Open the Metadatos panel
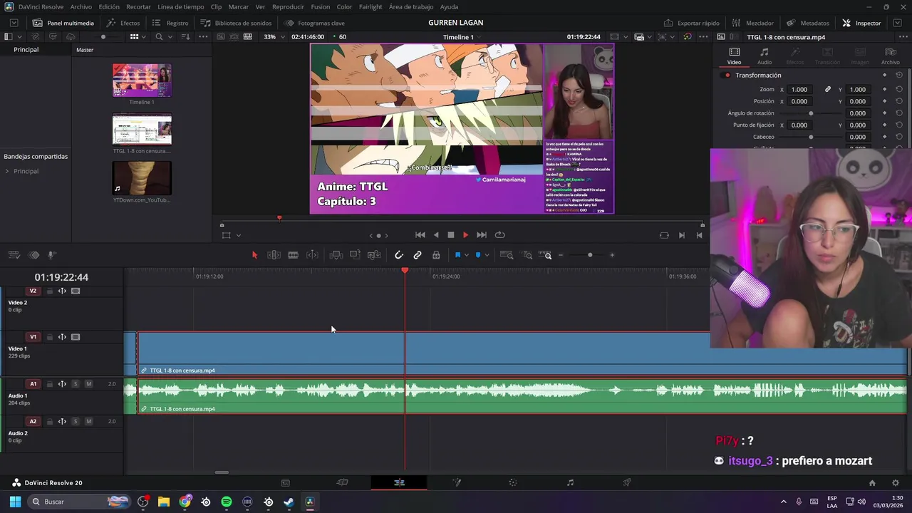Image resolution: width=912 pixels, height=513 pixels. click(x=808, y=23)
